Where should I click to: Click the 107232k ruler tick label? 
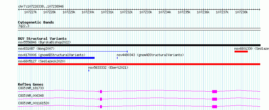pyautogui.click(x=126, y=12)
